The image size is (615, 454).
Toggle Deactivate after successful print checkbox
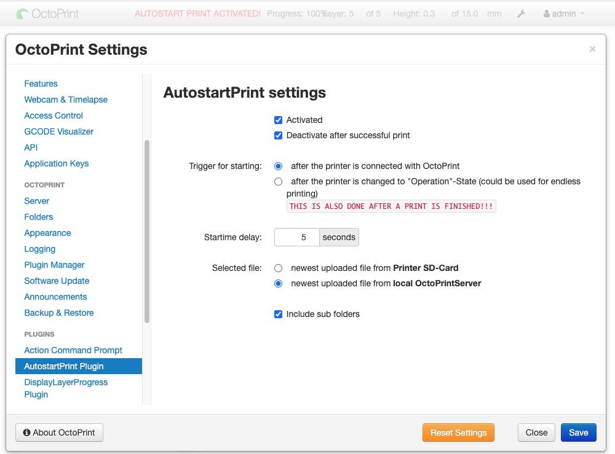click(278, 136)
